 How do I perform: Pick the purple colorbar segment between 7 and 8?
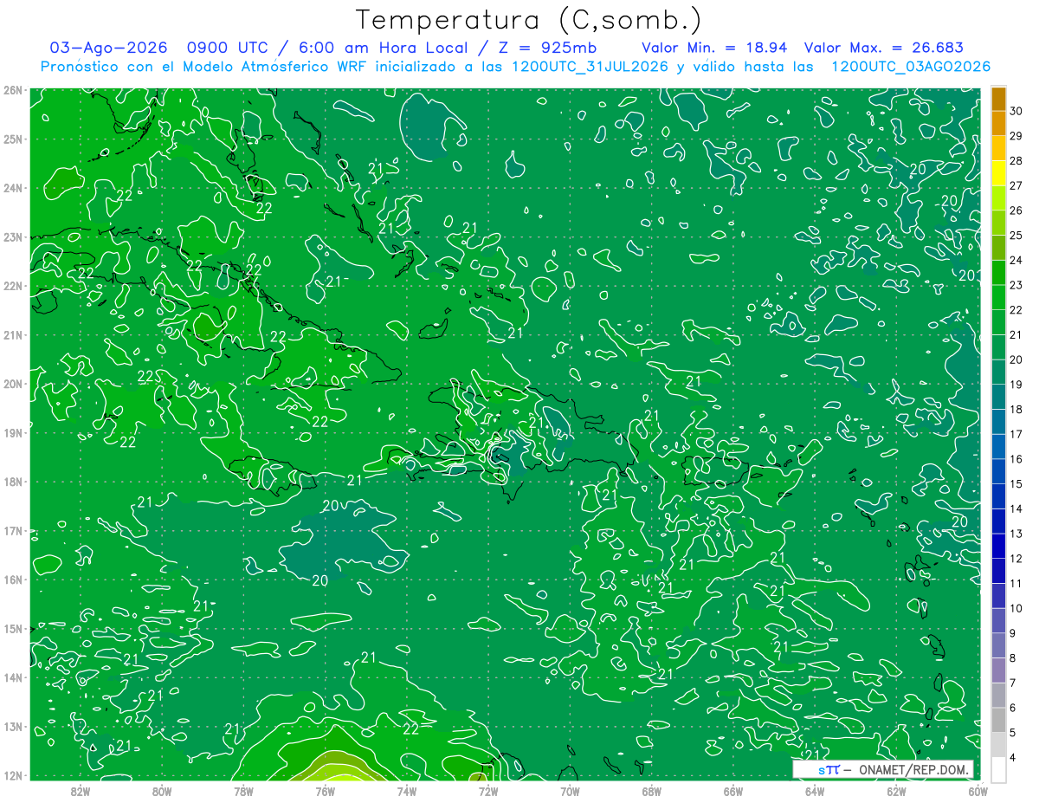point(998,670)
